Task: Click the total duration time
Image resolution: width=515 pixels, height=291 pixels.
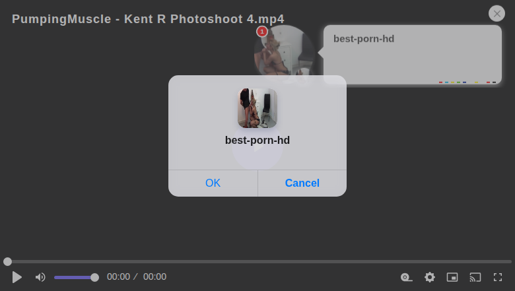Action: [x=154, y=277]
